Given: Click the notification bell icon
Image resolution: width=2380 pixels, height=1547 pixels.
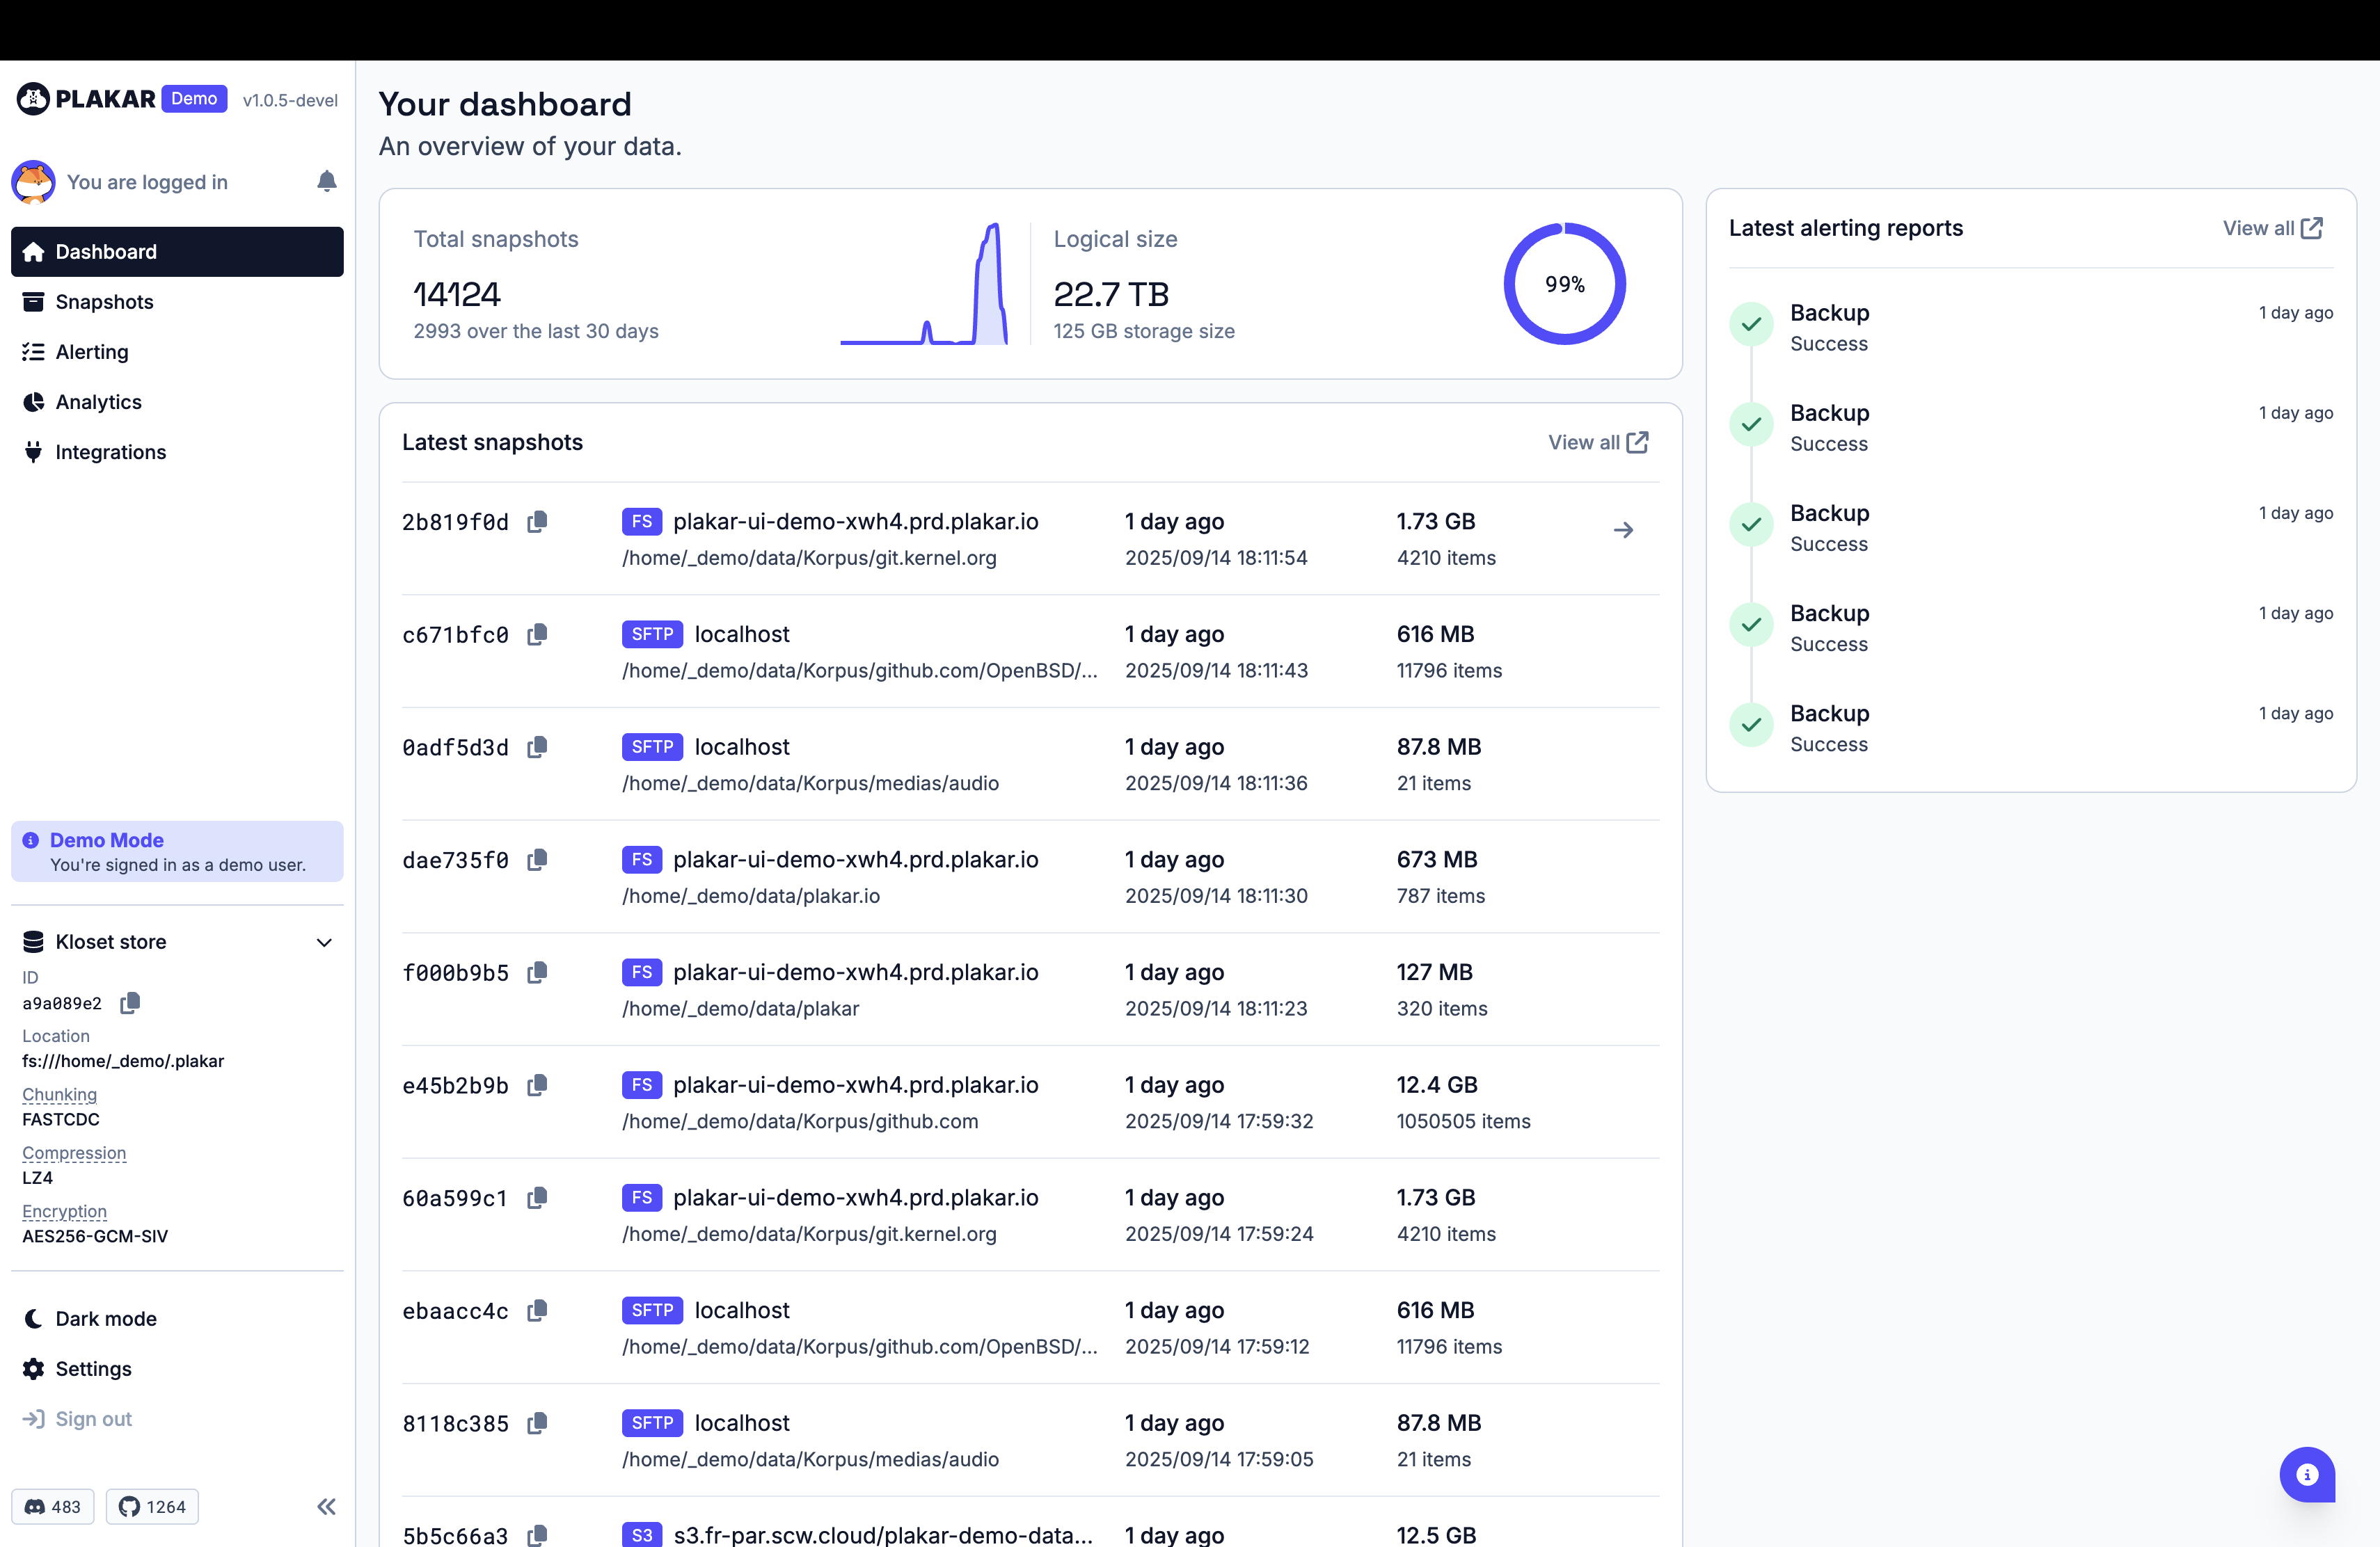Looking at the screenshot, I should tap(326, 181).
